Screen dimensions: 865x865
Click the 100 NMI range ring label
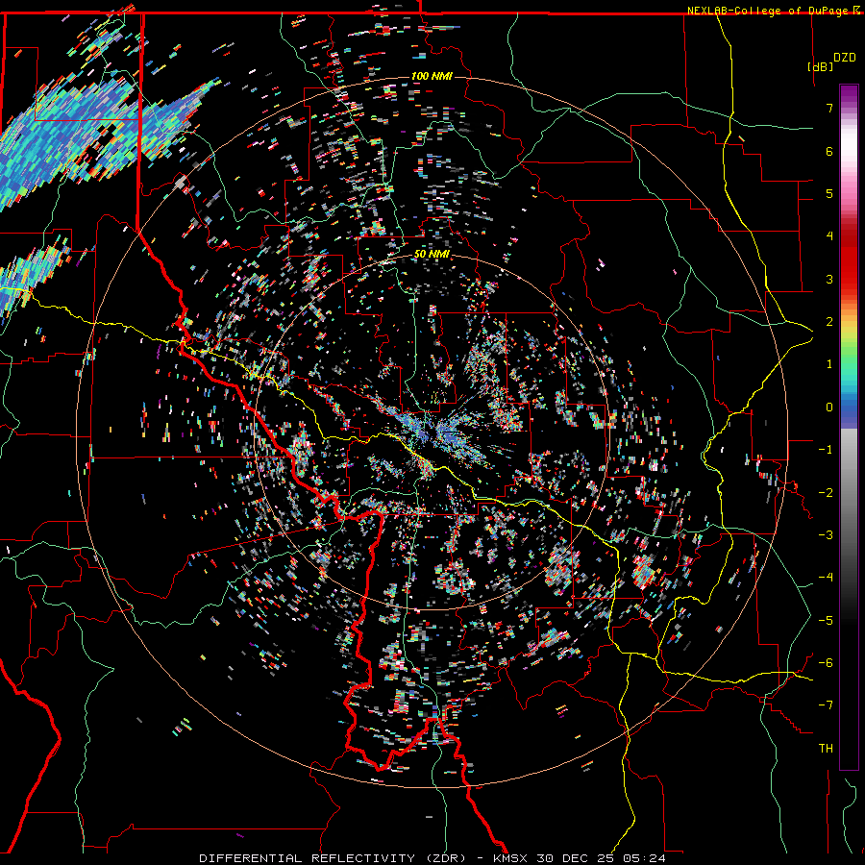pyautogui.click(x=432, y=76)
